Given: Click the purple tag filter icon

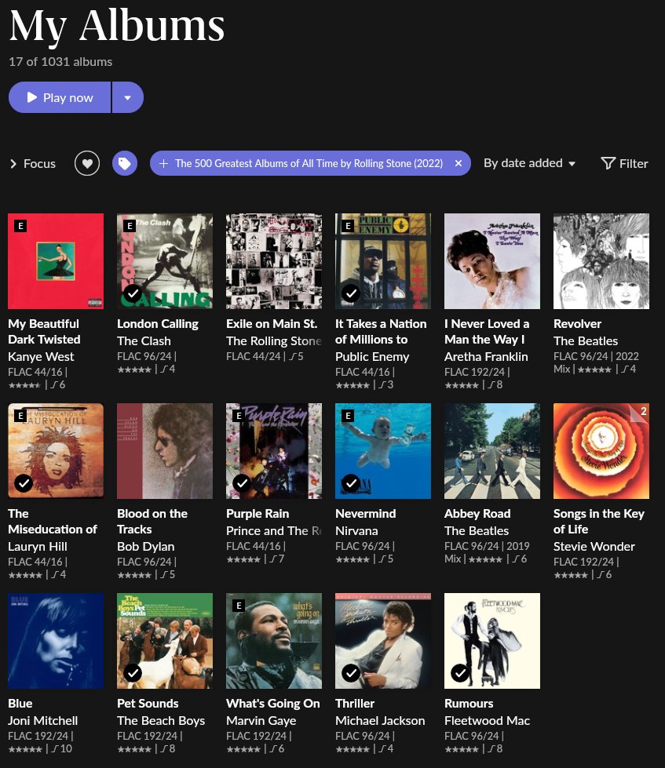Looking at the screenshot, I should point(125,163).
